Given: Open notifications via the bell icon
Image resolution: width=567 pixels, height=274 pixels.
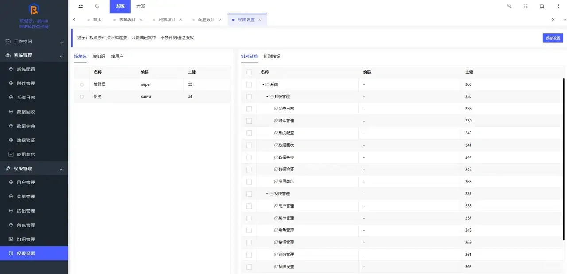Looking at the screenshot, I should [541, 6].
